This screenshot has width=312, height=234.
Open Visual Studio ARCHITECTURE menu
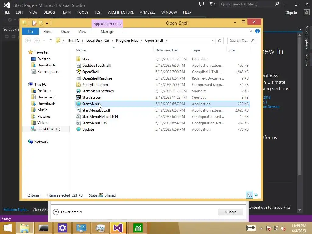pos(121,12)
